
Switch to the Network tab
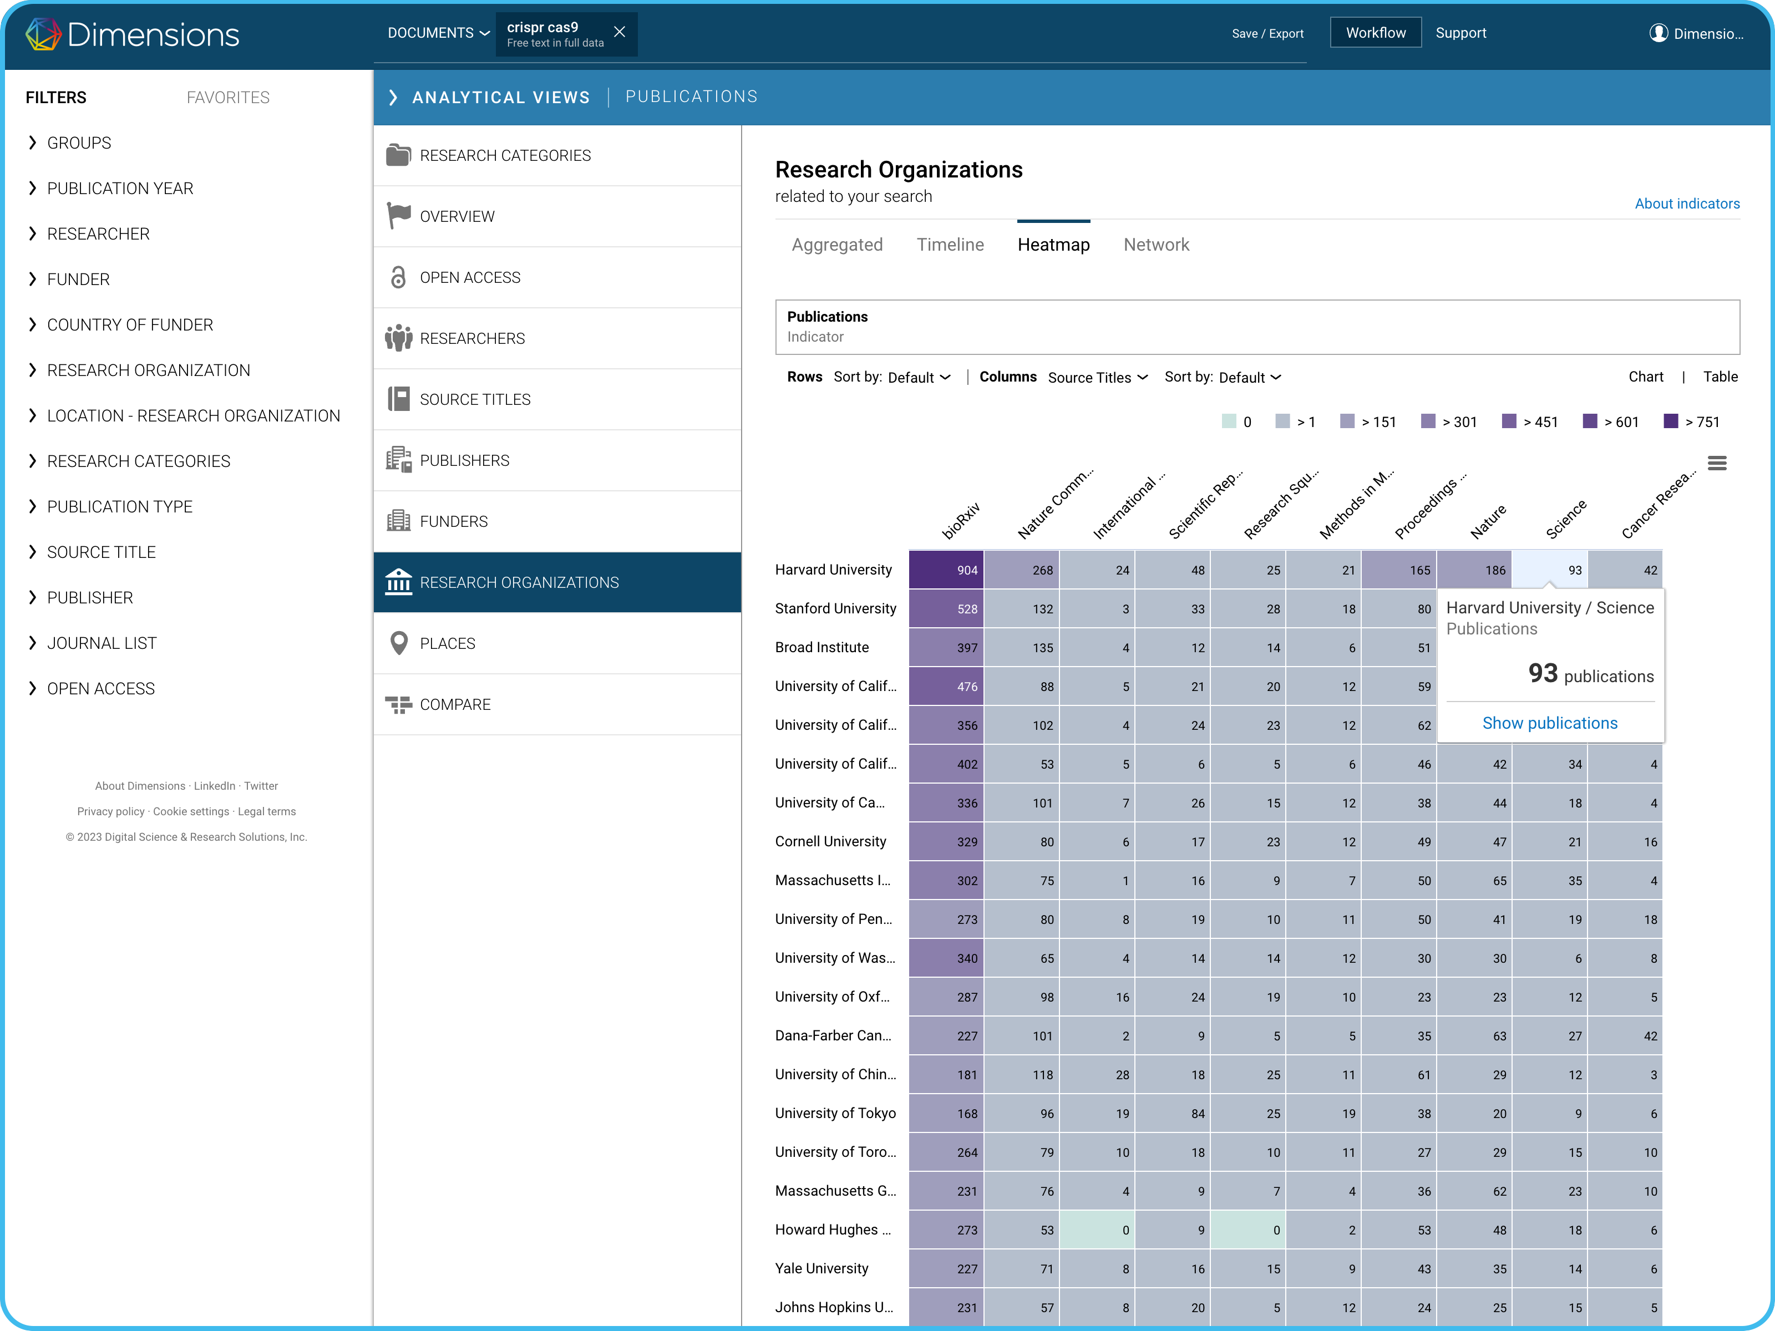(x=1155, y=245)
